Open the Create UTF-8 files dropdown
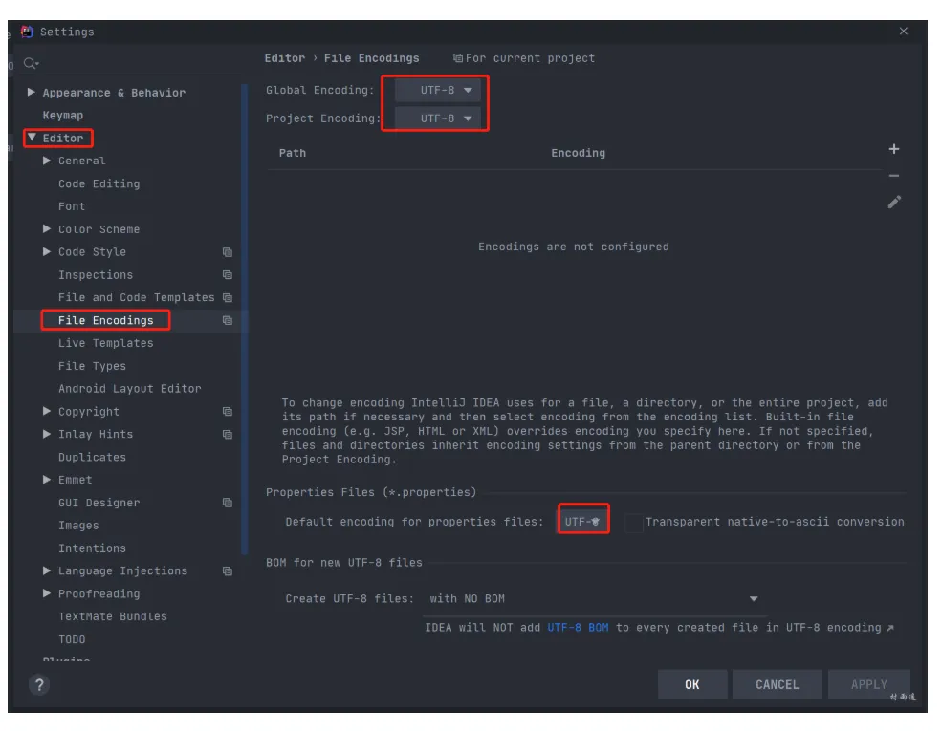 [x=594, y=599]
